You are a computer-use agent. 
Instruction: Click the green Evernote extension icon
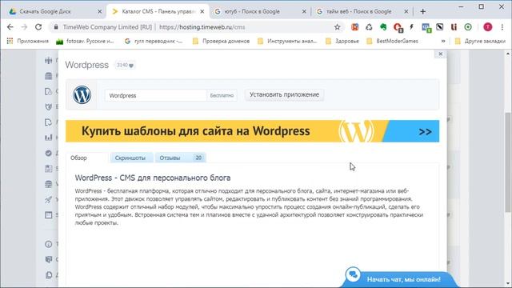pos(383,27)
